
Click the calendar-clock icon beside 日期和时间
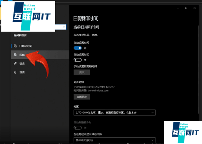15,45
